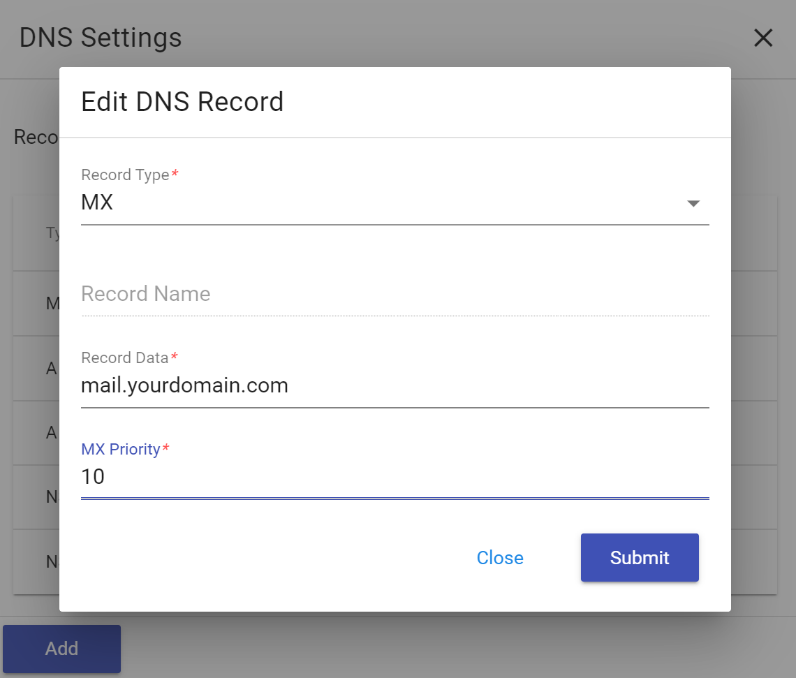This screenshot has height=678, width=796.
Task: Close the DNS Settings dialog with the X
Action: click(763, 38)
